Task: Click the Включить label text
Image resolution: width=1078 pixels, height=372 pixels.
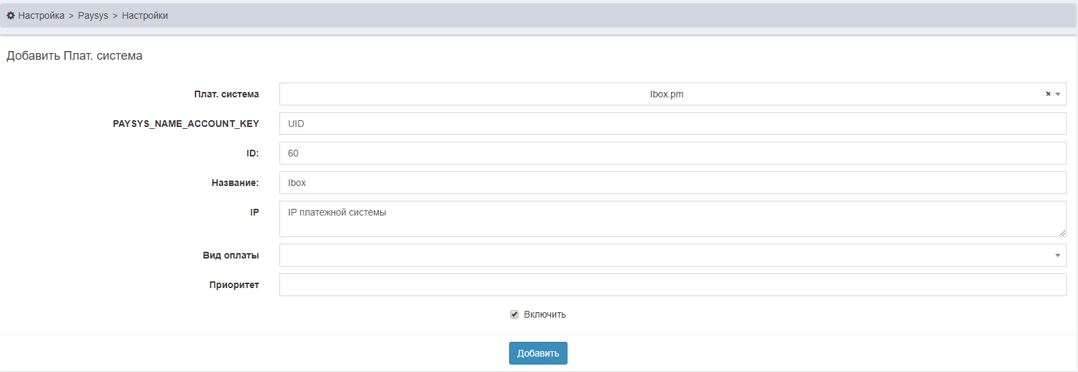Action: pos(545,314)
